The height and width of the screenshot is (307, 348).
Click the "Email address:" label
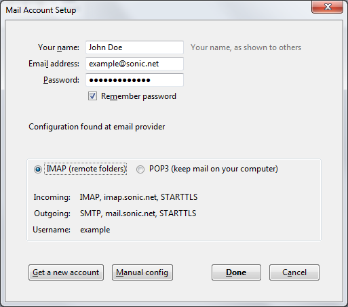coord(54,64)
